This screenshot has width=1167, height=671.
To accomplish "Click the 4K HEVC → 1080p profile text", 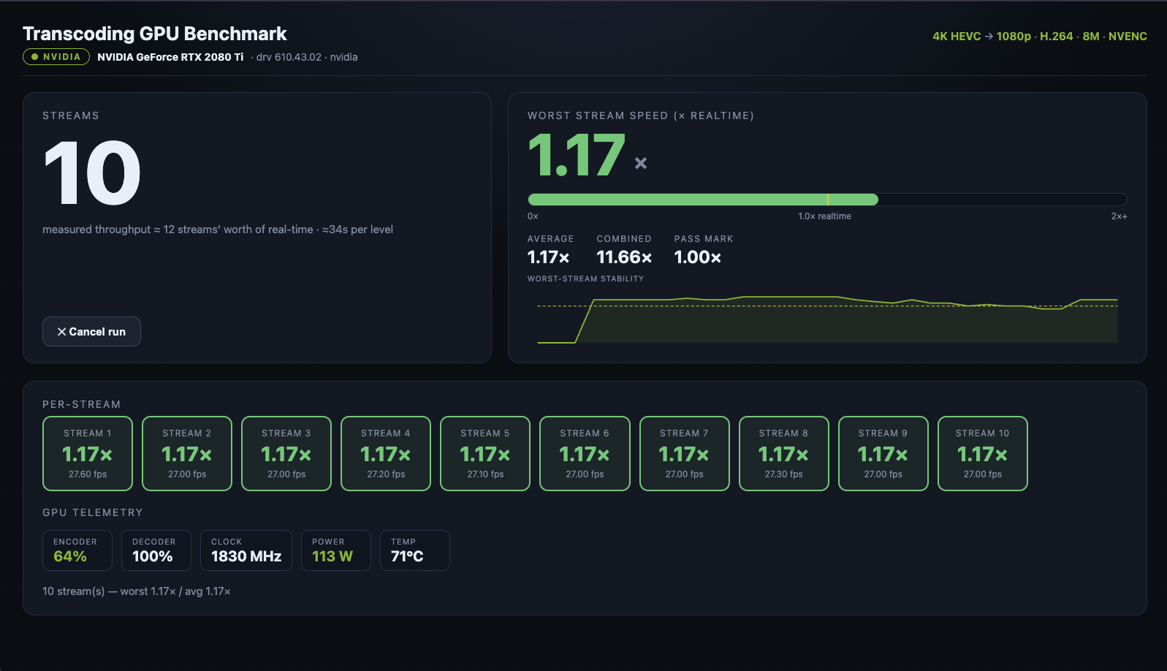I will click(981, 37).
